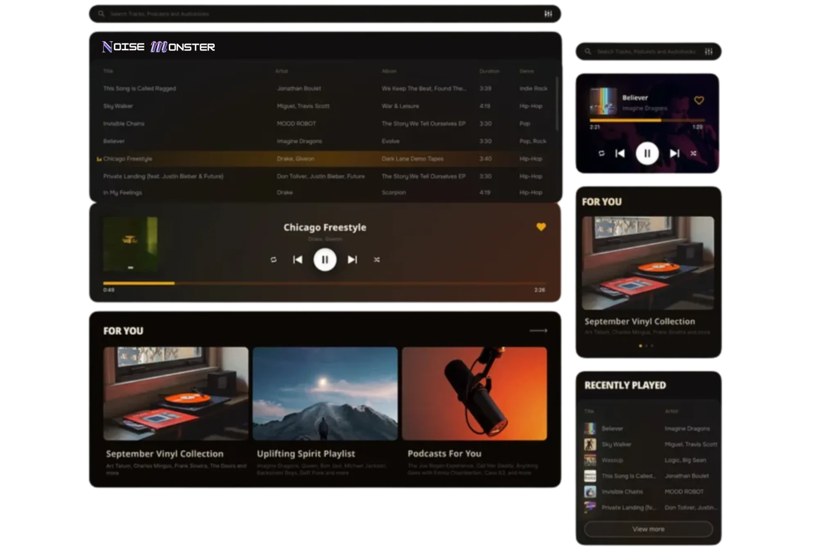Pause Chicago Freestyle in main player
The width and height of the screenshot is (838, 559).
click(325, 260)
